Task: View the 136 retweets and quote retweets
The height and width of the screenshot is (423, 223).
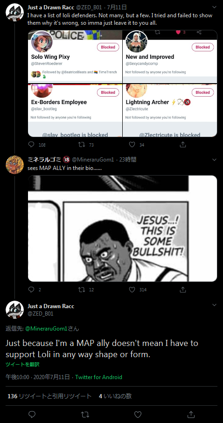Action: [49, 396]
